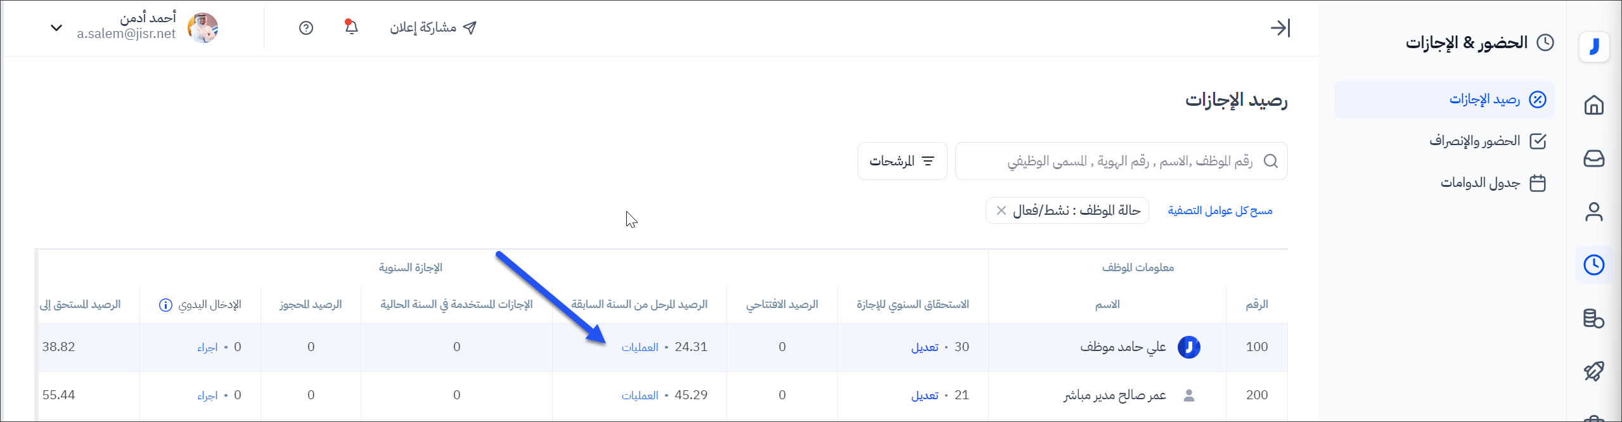Click the help question mark icon
1622x422 pixels.
[x=306, y=28]
